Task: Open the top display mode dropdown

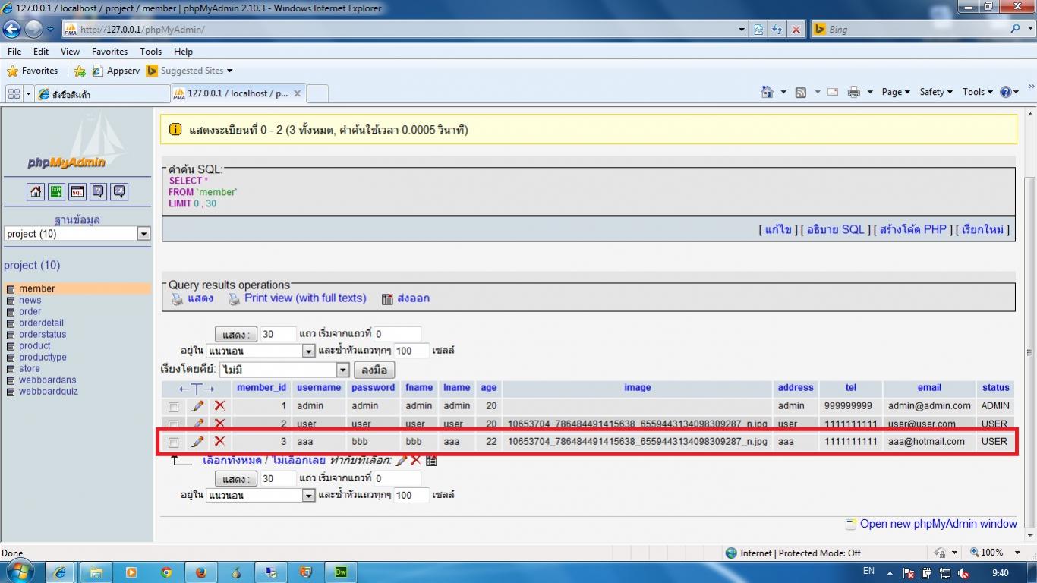Action: tap(308, 351)
